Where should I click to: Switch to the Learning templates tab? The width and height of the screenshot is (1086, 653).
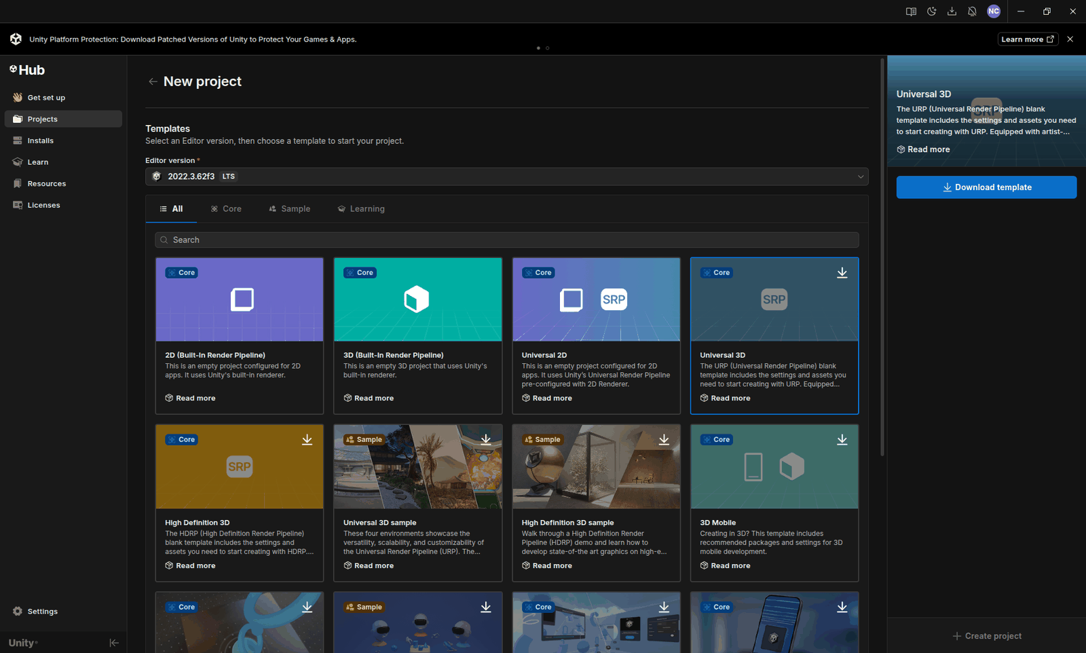point(361,209)
